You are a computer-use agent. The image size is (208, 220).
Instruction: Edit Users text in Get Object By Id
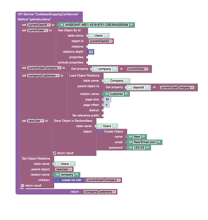99,36
